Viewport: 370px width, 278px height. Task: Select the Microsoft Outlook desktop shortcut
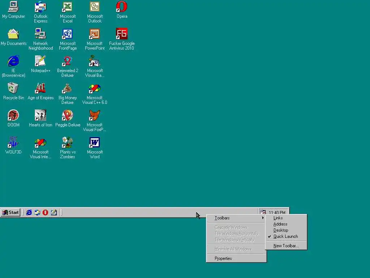[x=95, y=12]
